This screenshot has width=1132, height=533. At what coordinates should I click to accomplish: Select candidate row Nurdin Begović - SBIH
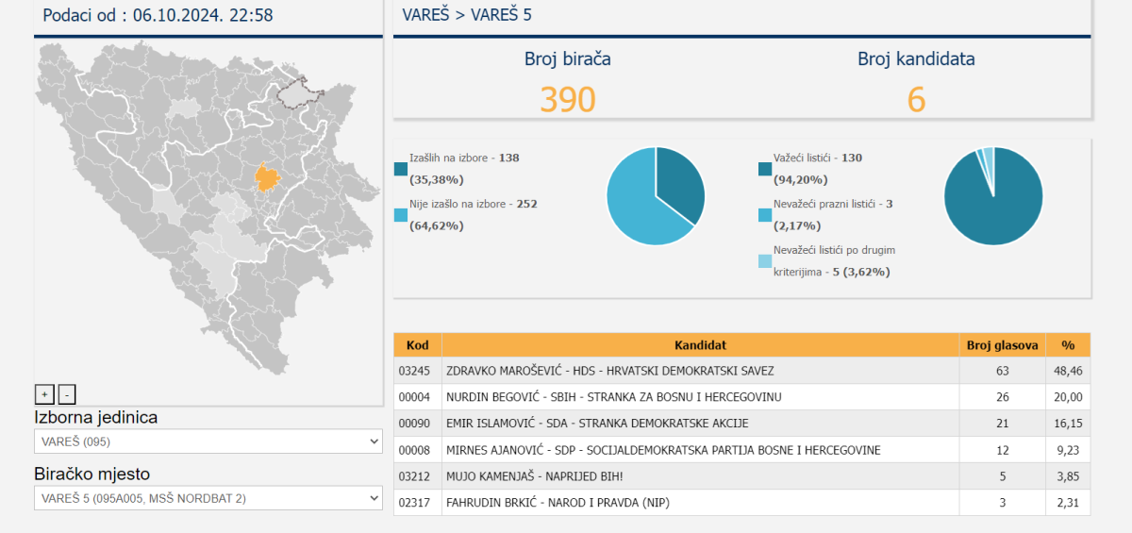click(741, 397)
